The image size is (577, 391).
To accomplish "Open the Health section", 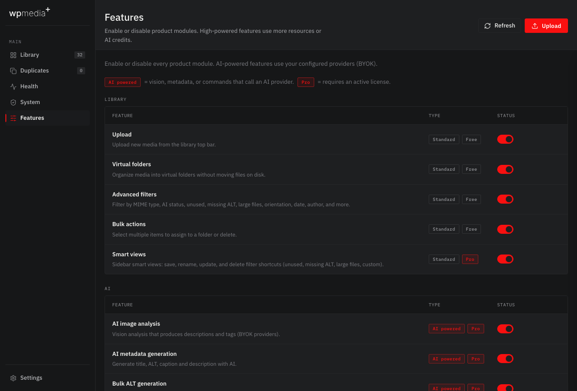I will 47,86.
